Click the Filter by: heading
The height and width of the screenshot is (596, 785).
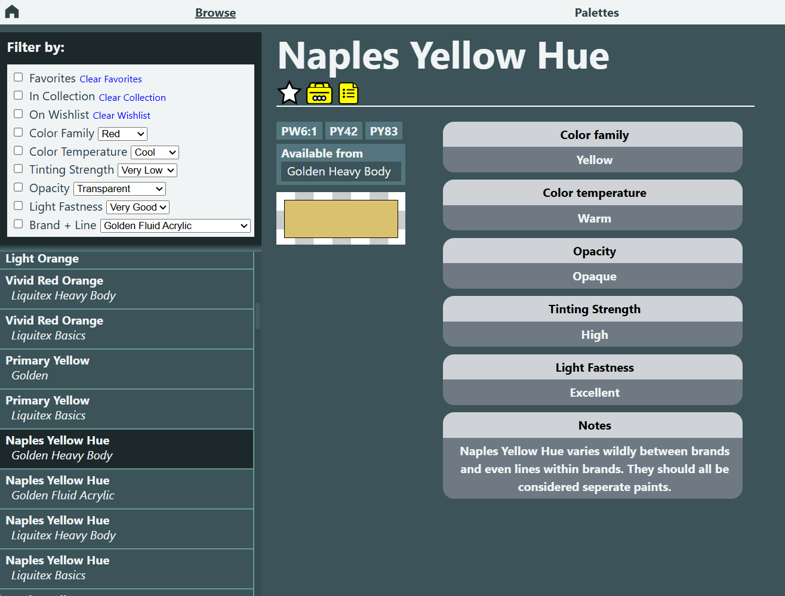point(36,47)
